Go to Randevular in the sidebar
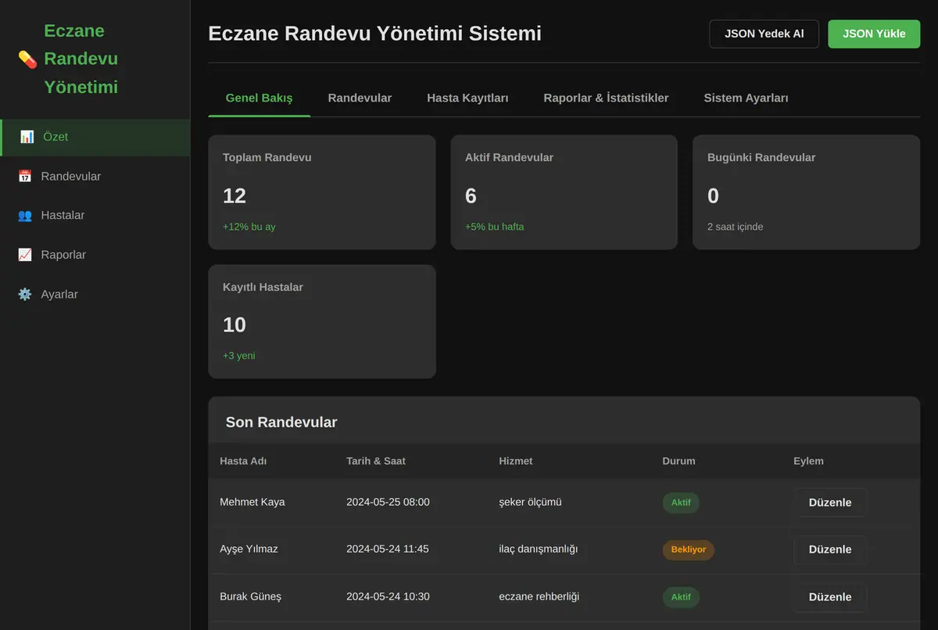Screen dimensions: 938x630 (95, 177)
